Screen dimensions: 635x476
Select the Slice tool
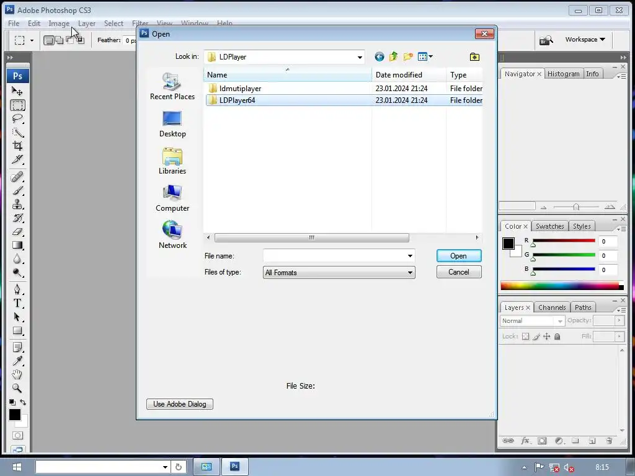pos(17,159)
